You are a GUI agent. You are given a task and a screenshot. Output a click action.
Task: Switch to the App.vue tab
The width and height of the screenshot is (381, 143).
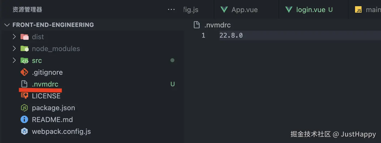pyautogui.click(x=244, y=10)
